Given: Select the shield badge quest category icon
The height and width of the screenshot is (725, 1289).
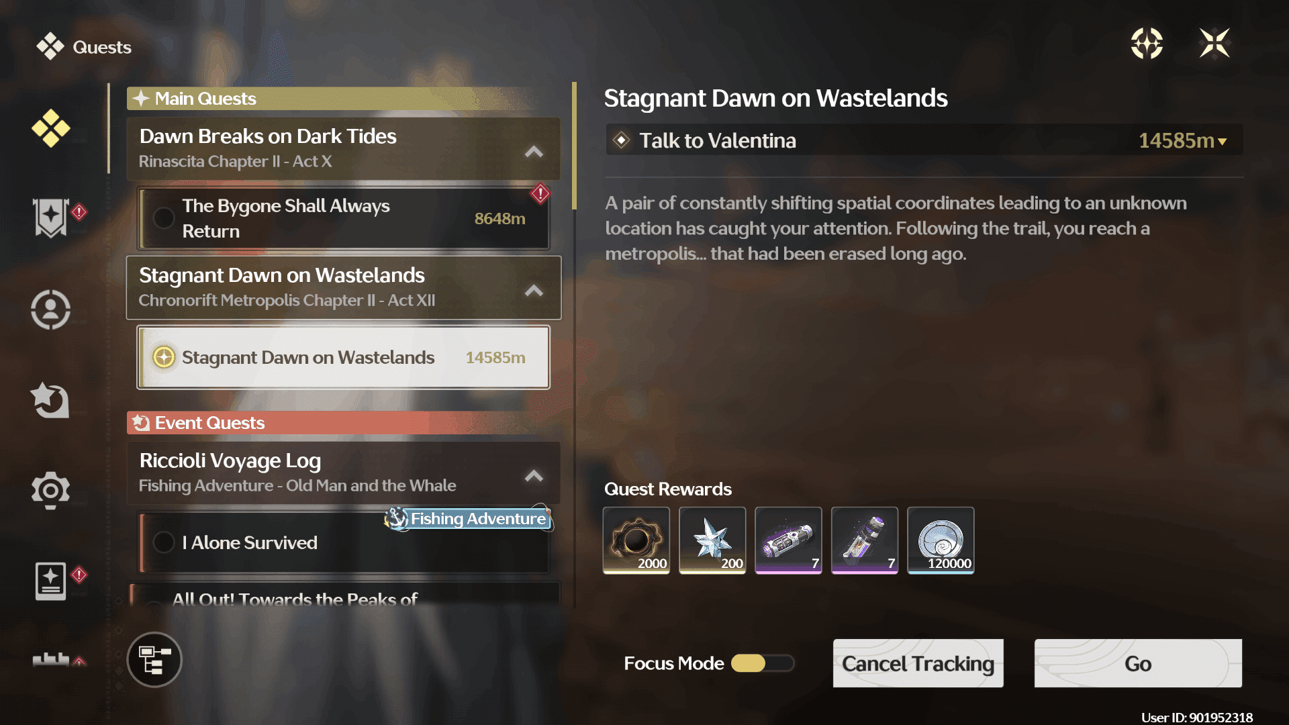Looking at the screenshot, I should coord(51,217).
